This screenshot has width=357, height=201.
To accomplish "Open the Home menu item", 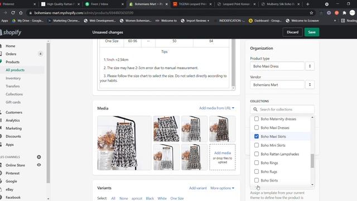I will coord(10,46).
